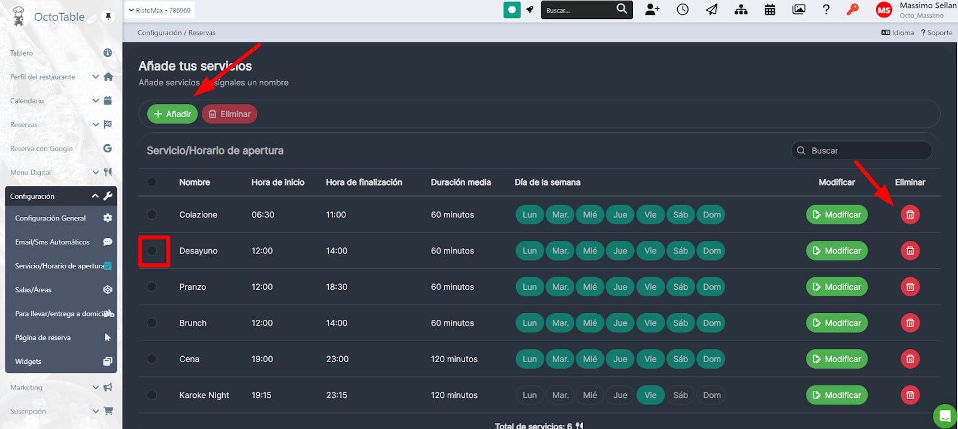Viewport: 958px width, 429px height.
Task: Click the Tablero dashboard icon
Action: click(108, 53)
